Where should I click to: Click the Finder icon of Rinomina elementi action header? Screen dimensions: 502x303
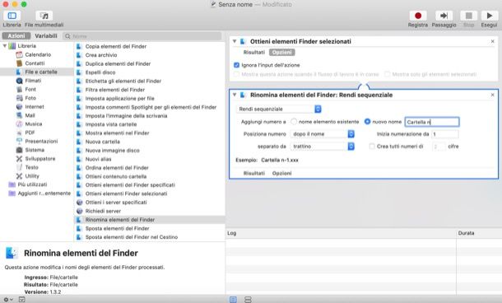243,95
